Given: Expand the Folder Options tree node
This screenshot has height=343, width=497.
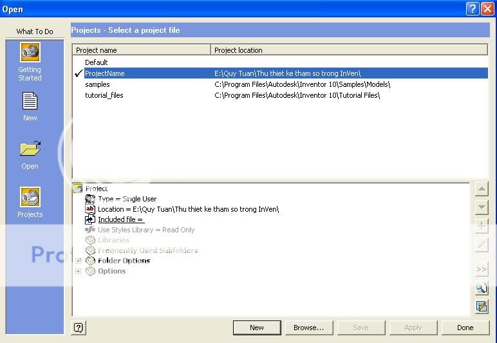Looking at the screenshot, I should [78, 261].
